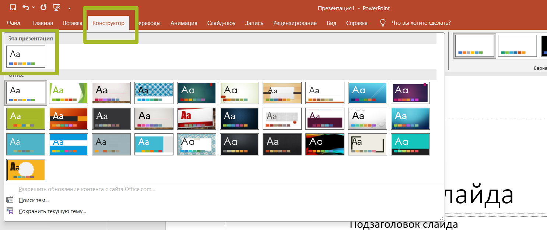The width and height of the screenshot is (547, 230).
Task: Apply the solid olive-green theme
Action: click(26, 118)
